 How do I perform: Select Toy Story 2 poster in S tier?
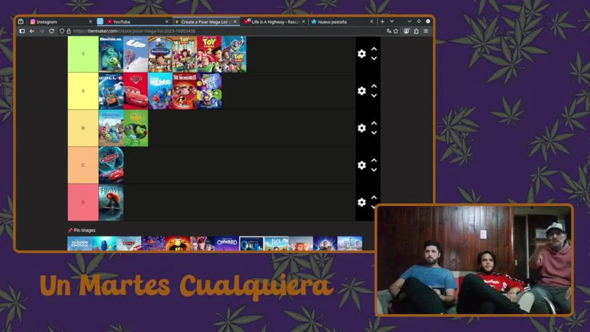(x=210, y=54)
